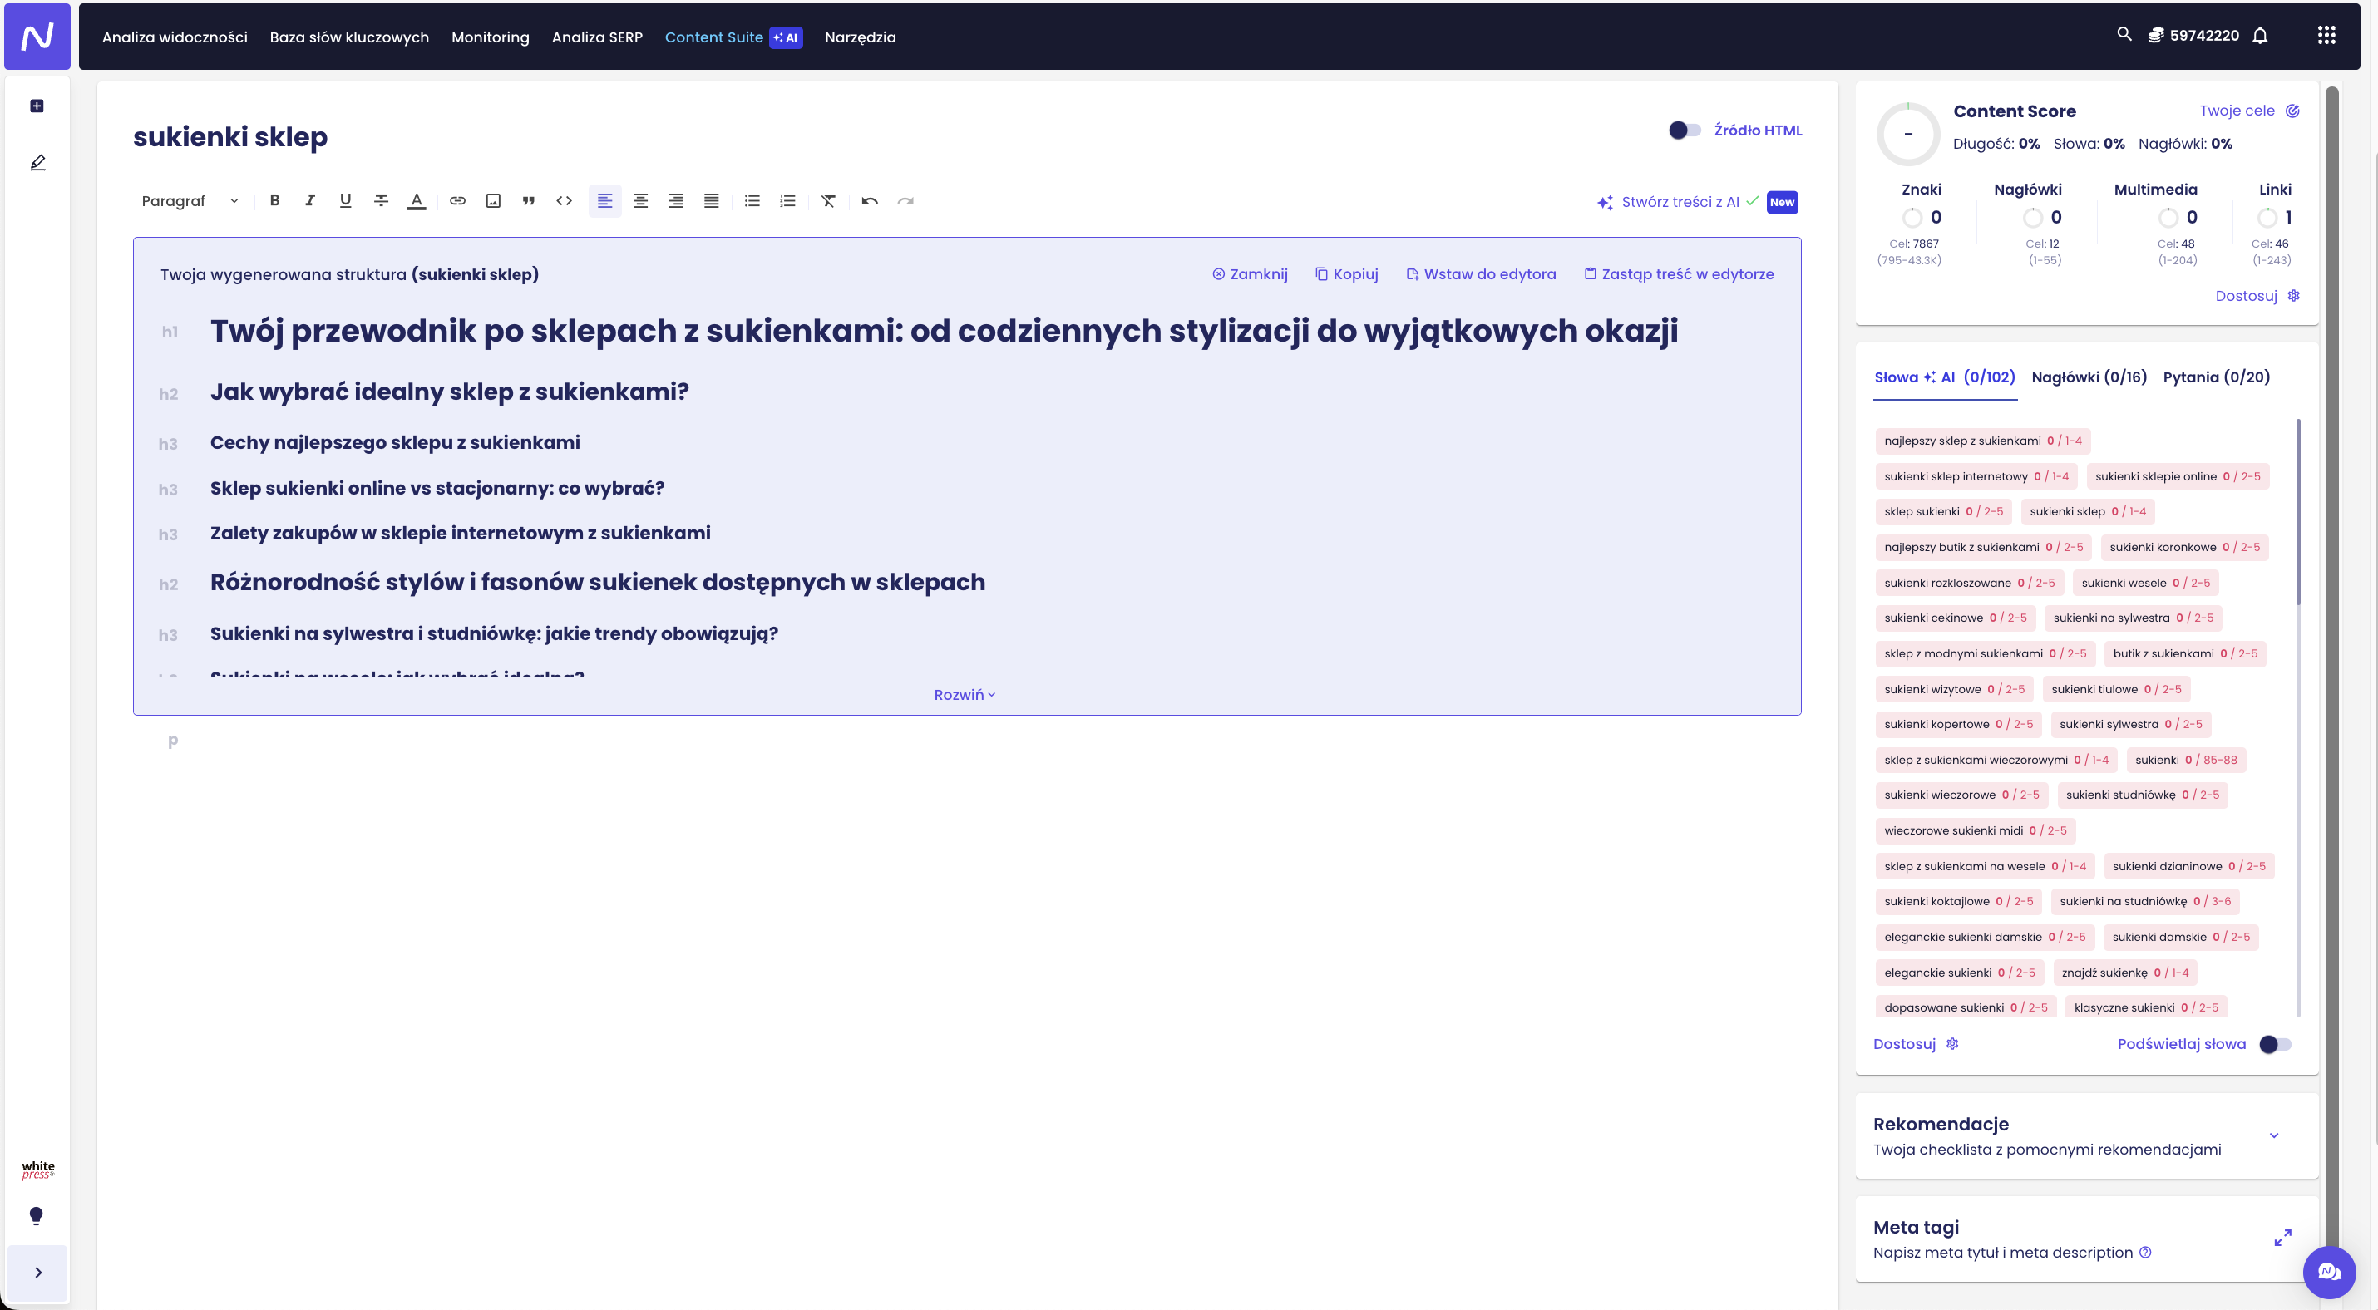Toggle Źródło HTML switch

pos(1684,130)
